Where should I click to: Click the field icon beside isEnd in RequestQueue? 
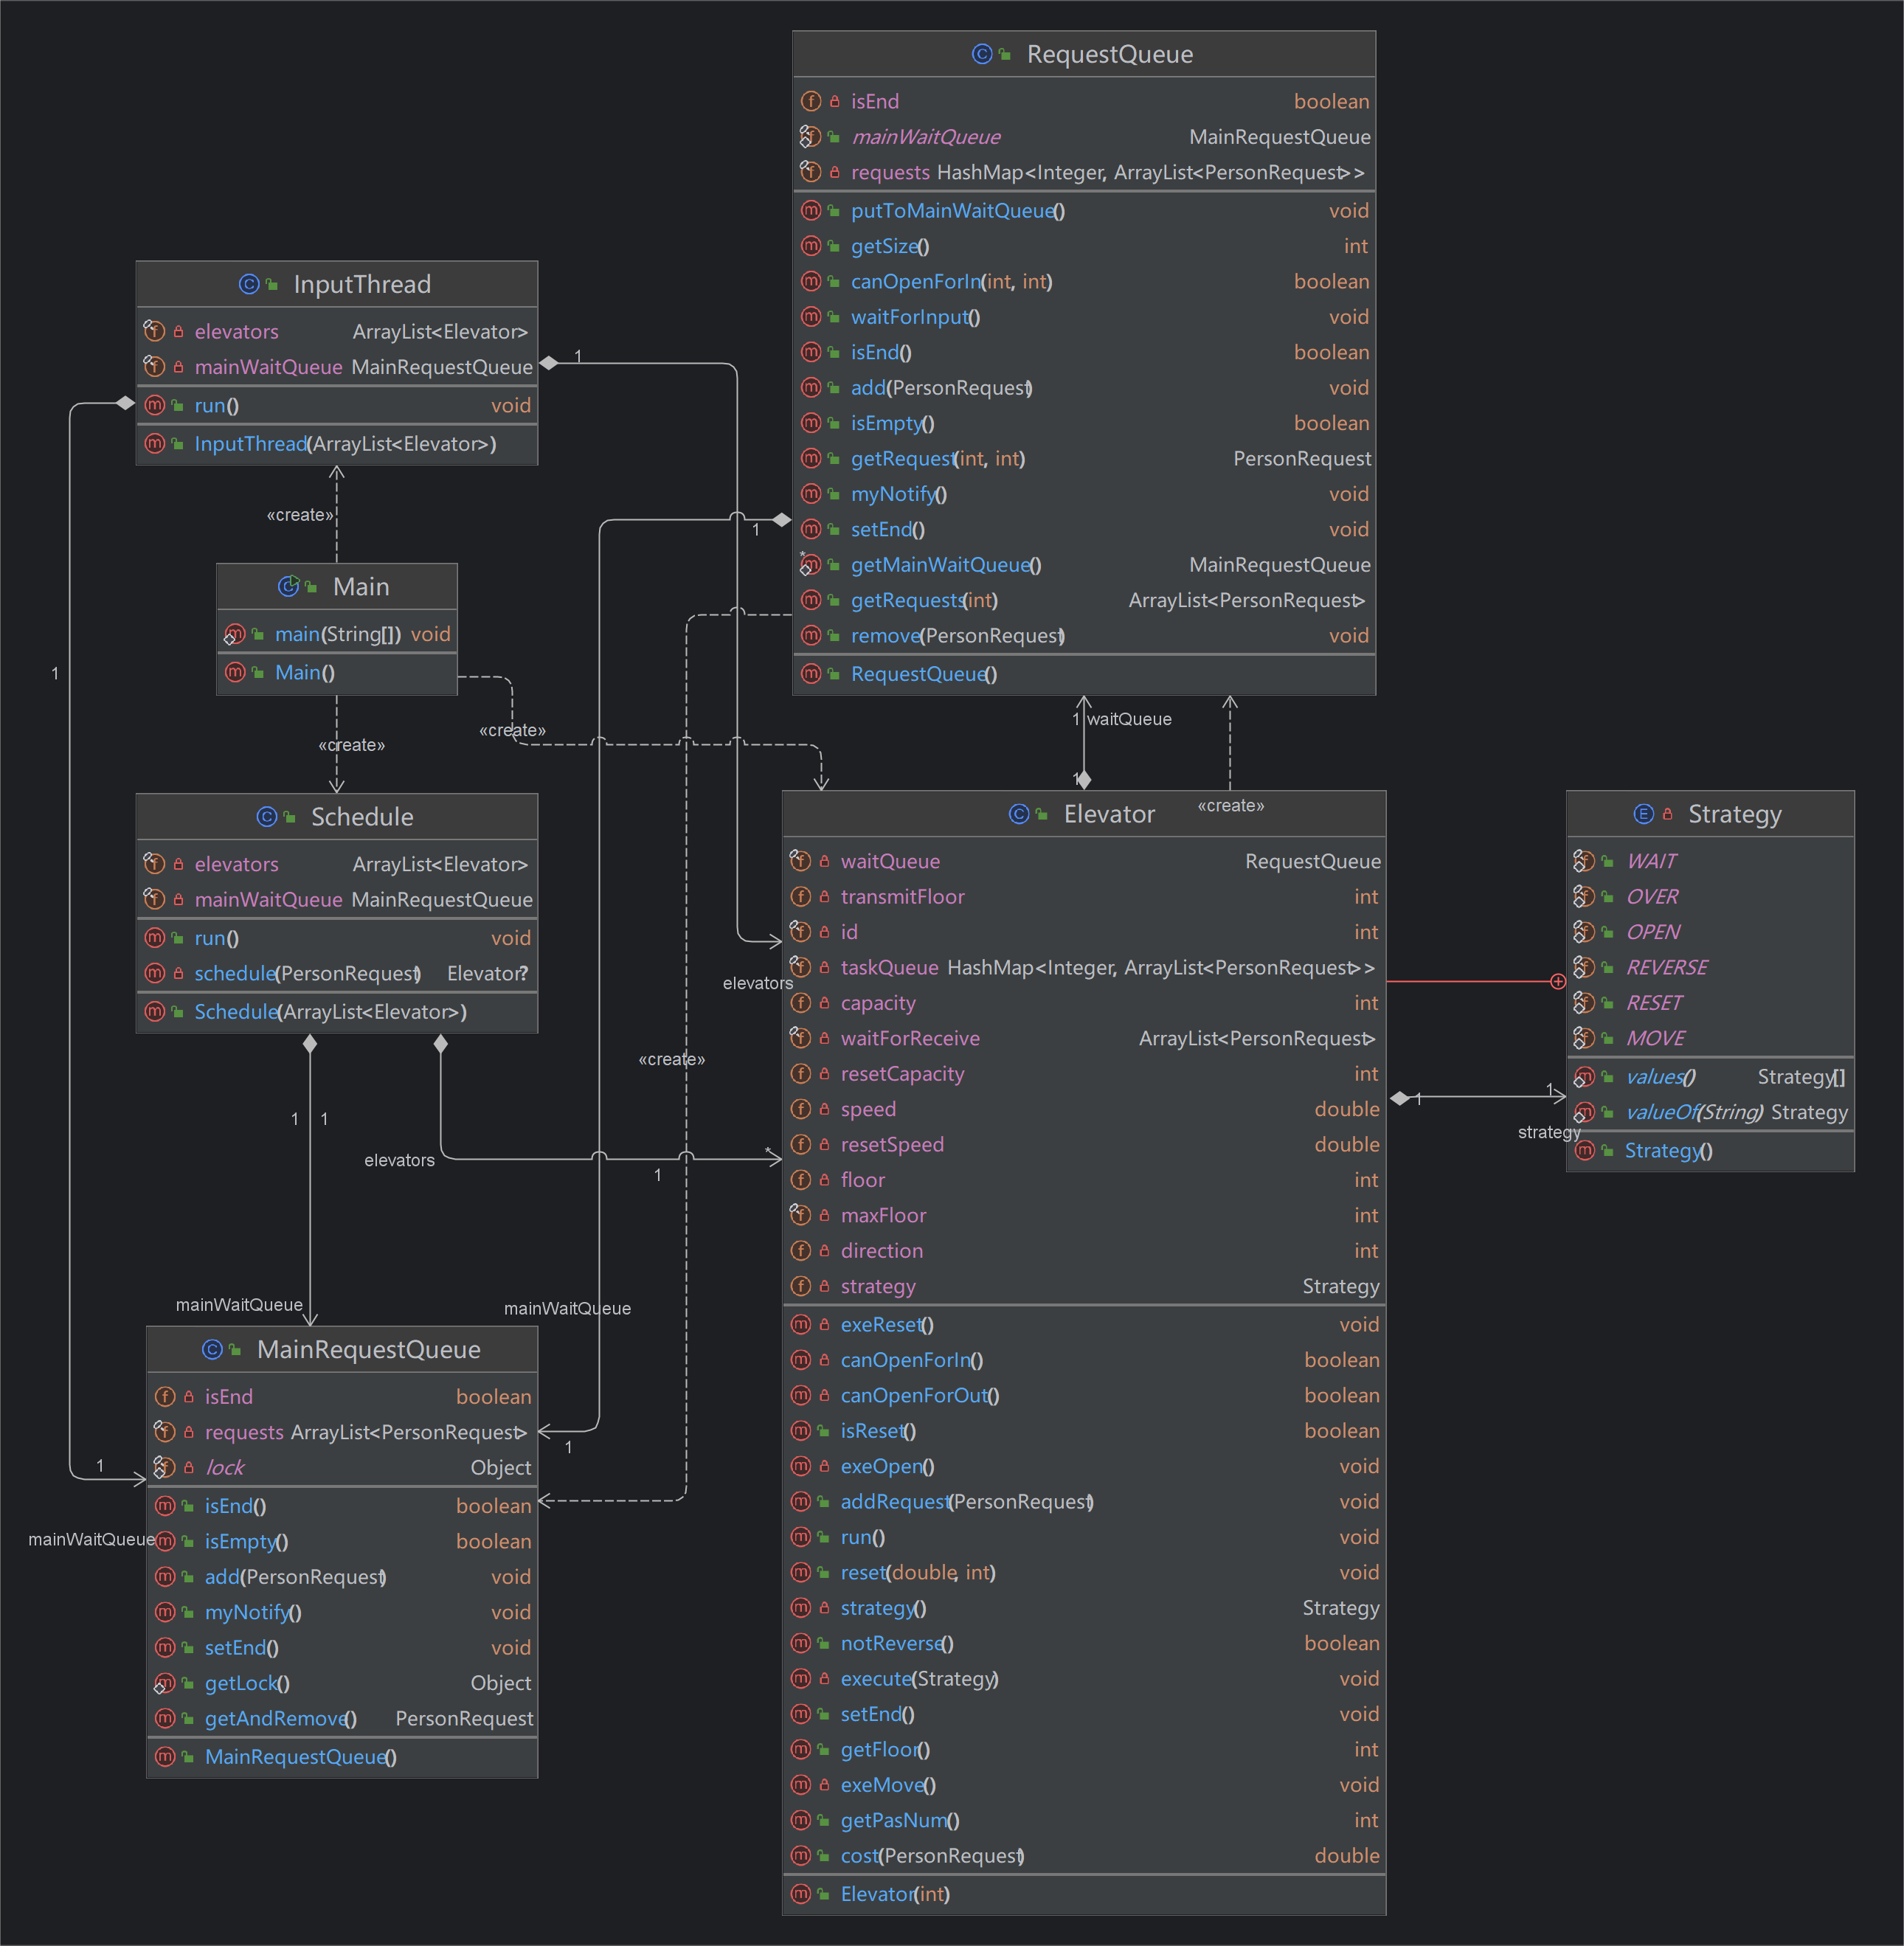[811, 101]
